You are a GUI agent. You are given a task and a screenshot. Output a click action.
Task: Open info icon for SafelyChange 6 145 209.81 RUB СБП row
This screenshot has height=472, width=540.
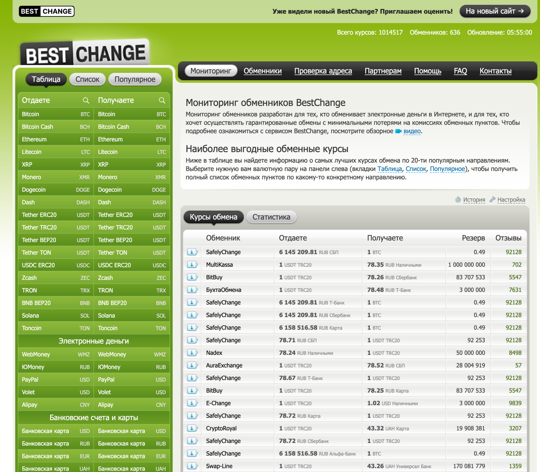pos(192,252)
